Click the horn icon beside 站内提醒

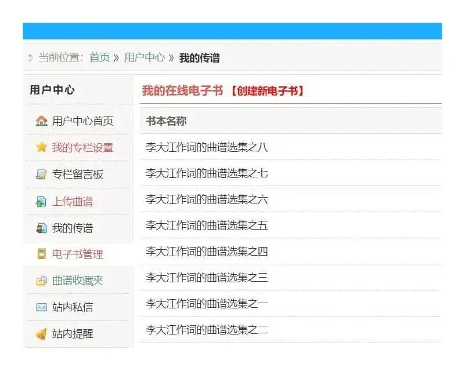point(41,334)
